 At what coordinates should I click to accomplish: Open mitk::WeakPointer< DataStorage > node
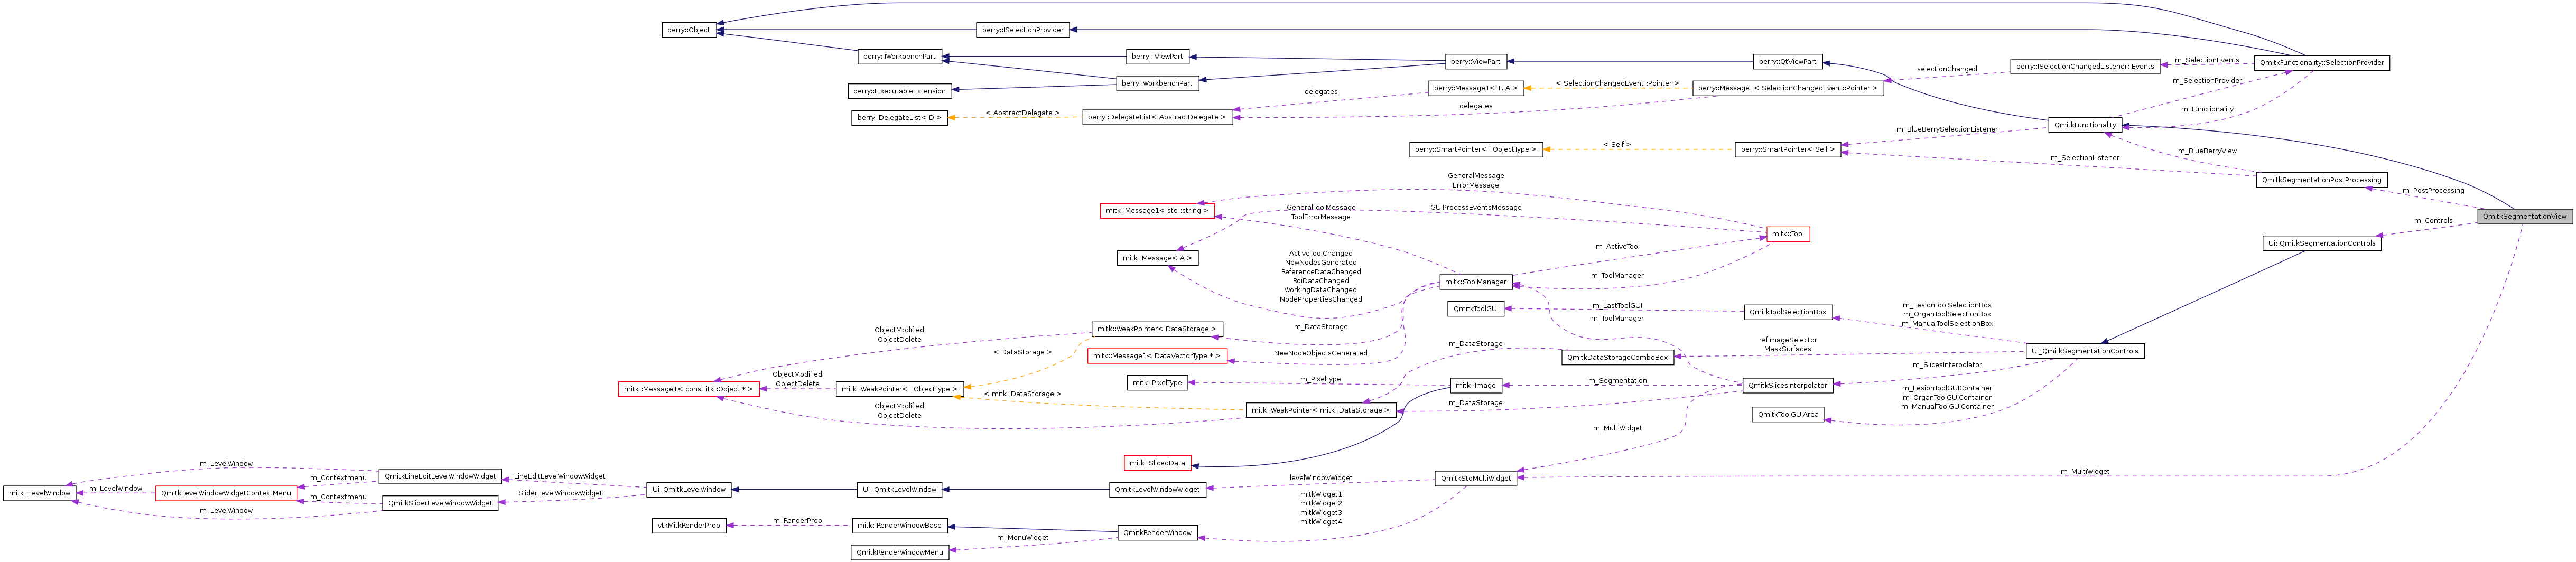[1157, 329]
